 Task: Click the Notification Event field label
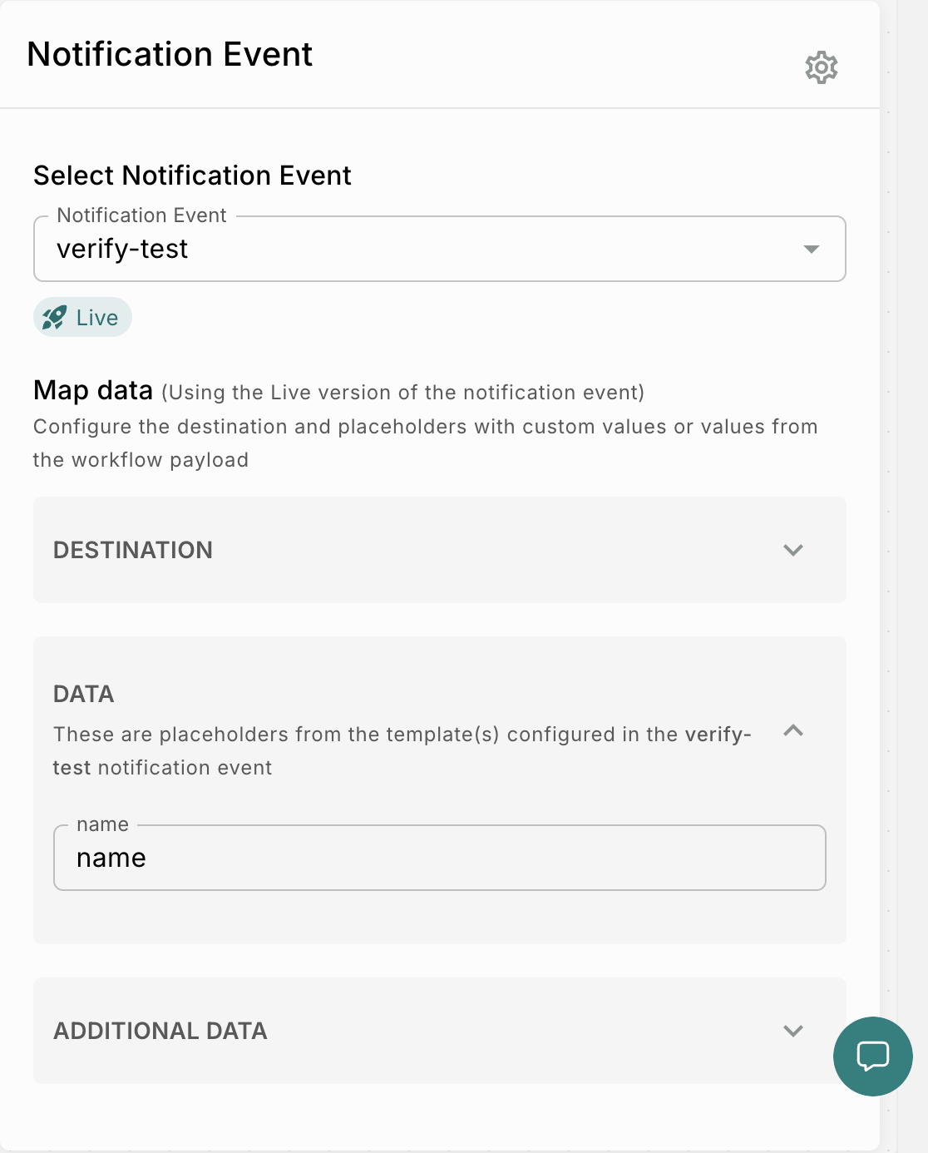141,215
